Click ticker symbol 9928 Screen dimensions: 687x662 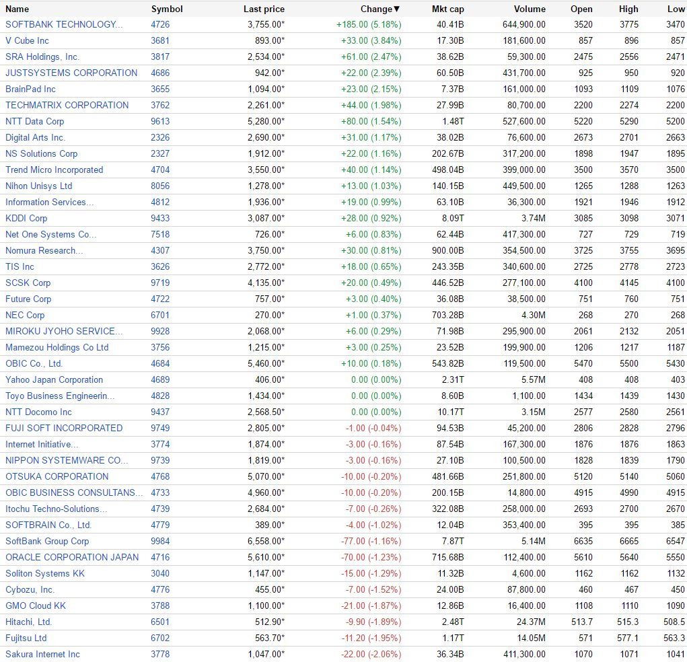coord(160,331)
